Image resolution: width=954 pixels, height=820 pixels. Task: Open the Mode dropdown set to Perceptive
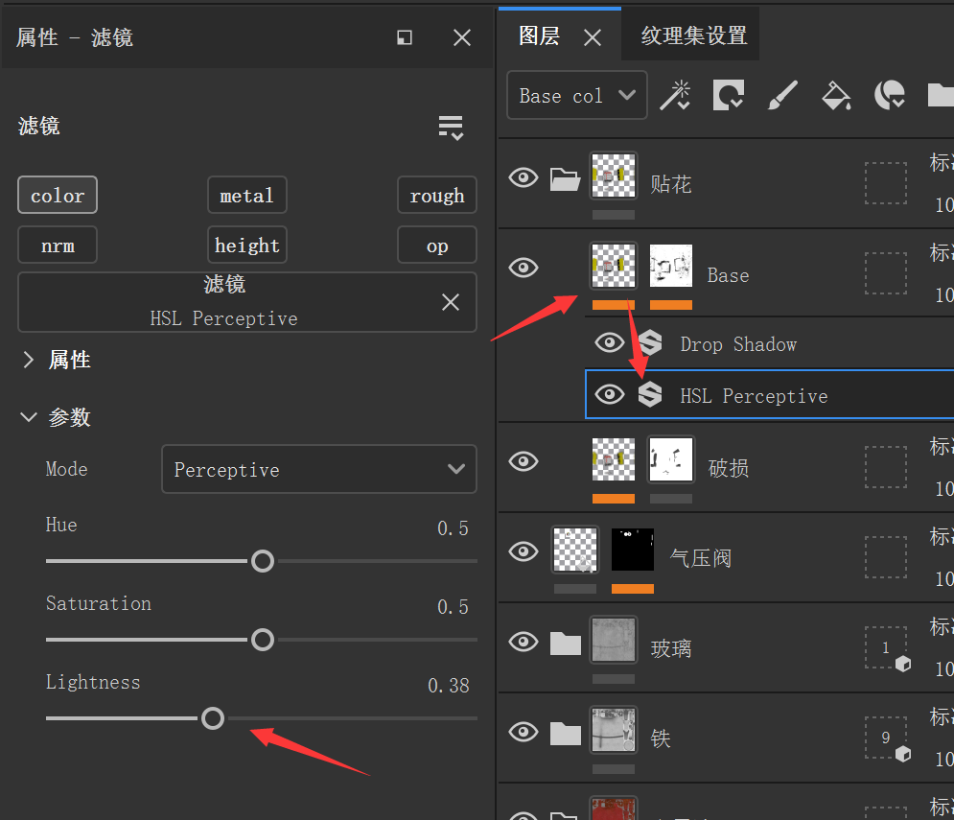pyautogui.click(x=318, y=469)
